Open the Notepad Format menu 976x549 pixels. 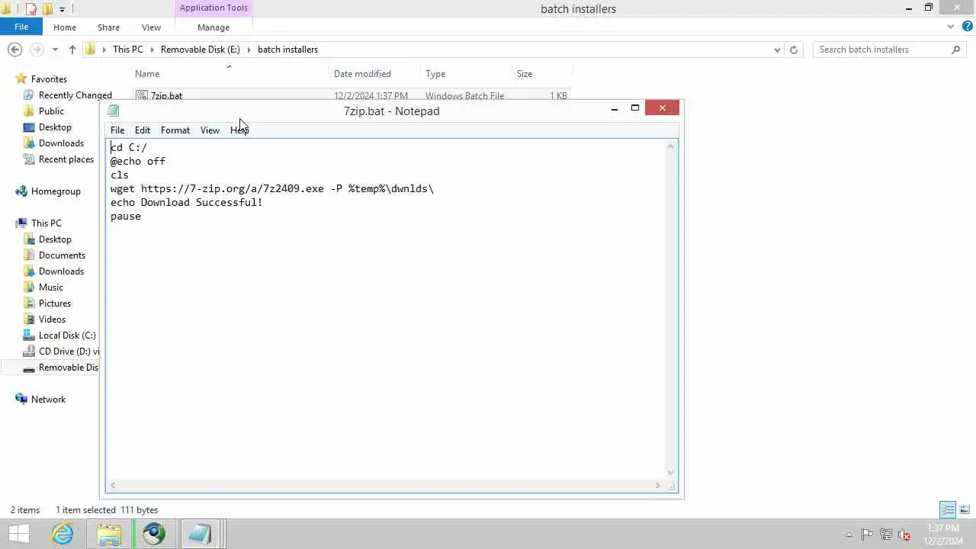(x=175, y=130)
